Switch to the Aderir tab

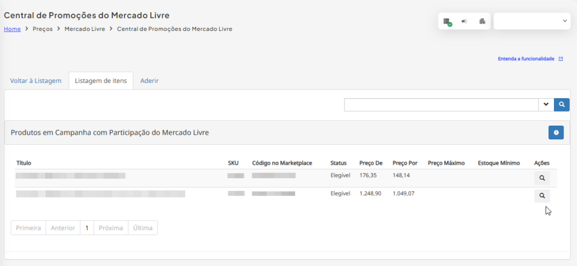coord(149,81)
